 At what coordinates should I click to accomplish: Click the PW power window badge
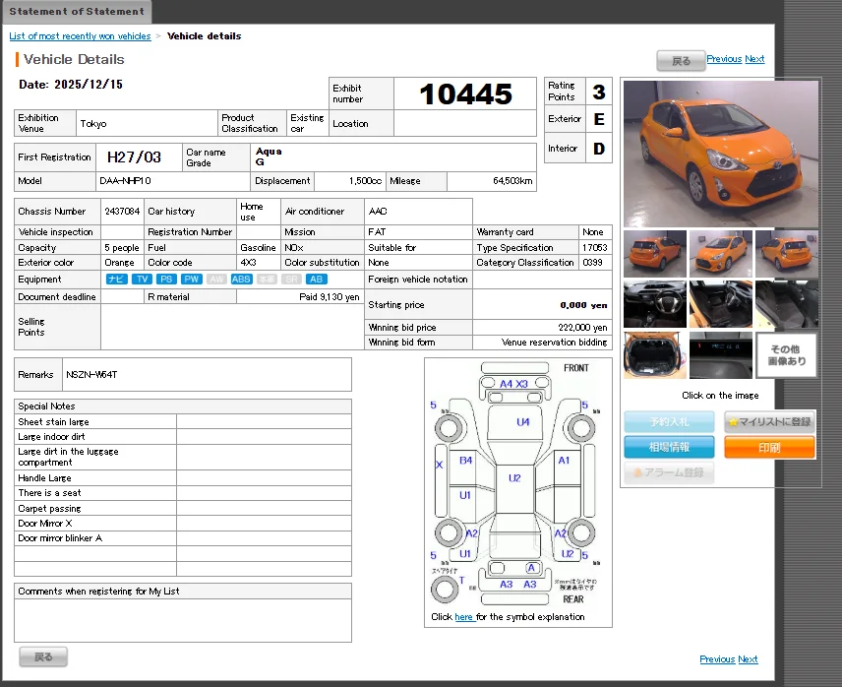(192, 279)
